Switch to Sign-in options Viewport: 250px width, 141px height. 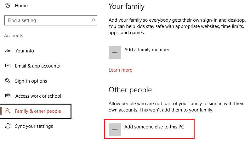(31, 81)
